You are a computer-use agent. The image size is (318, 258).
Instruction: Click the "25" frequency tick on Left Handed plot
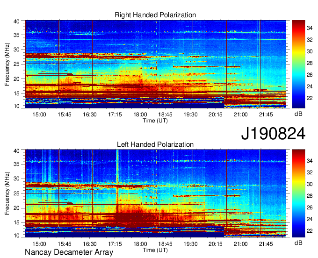(x=16, y=193)
